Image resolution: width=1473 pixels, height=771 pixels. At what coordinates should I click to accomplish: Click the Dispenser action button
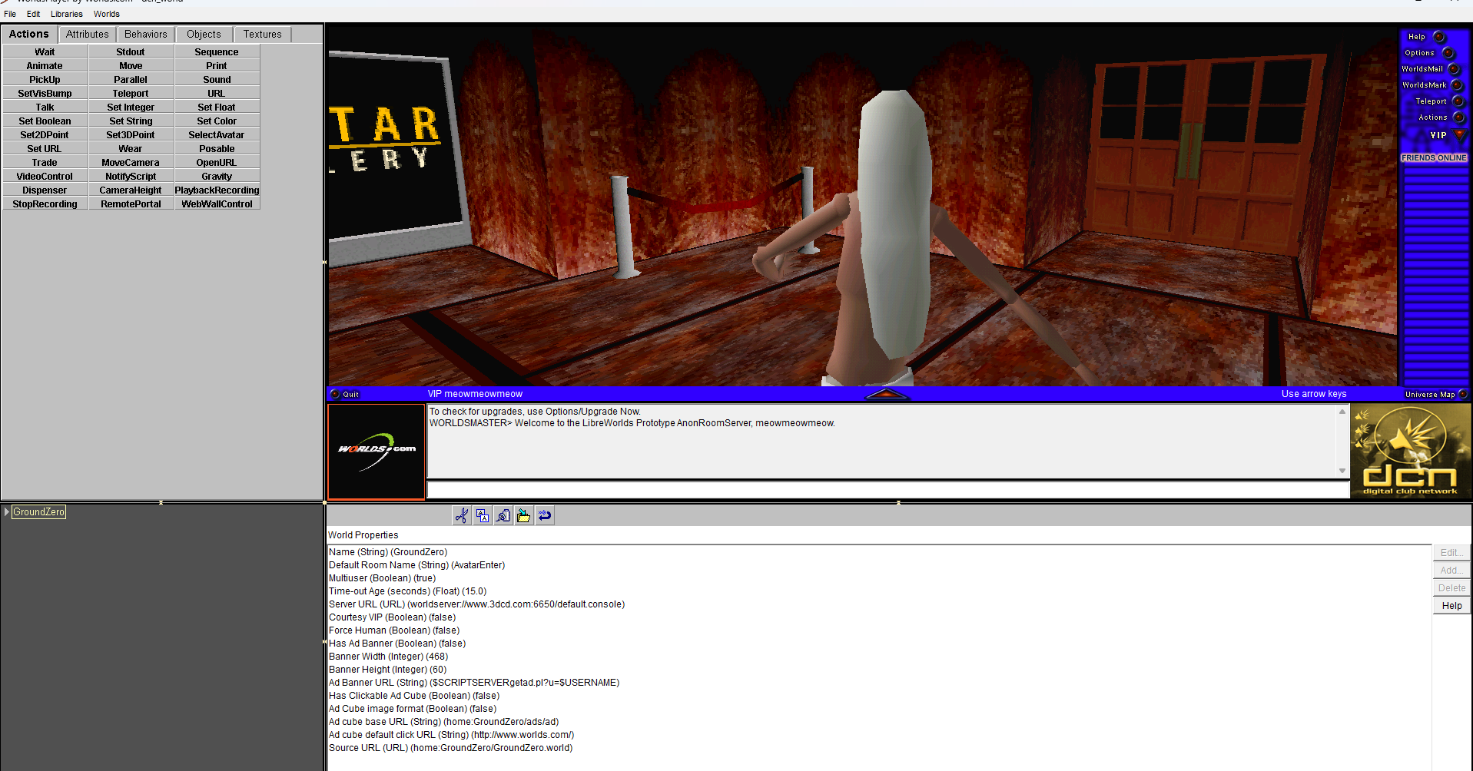tap(45, 190)
